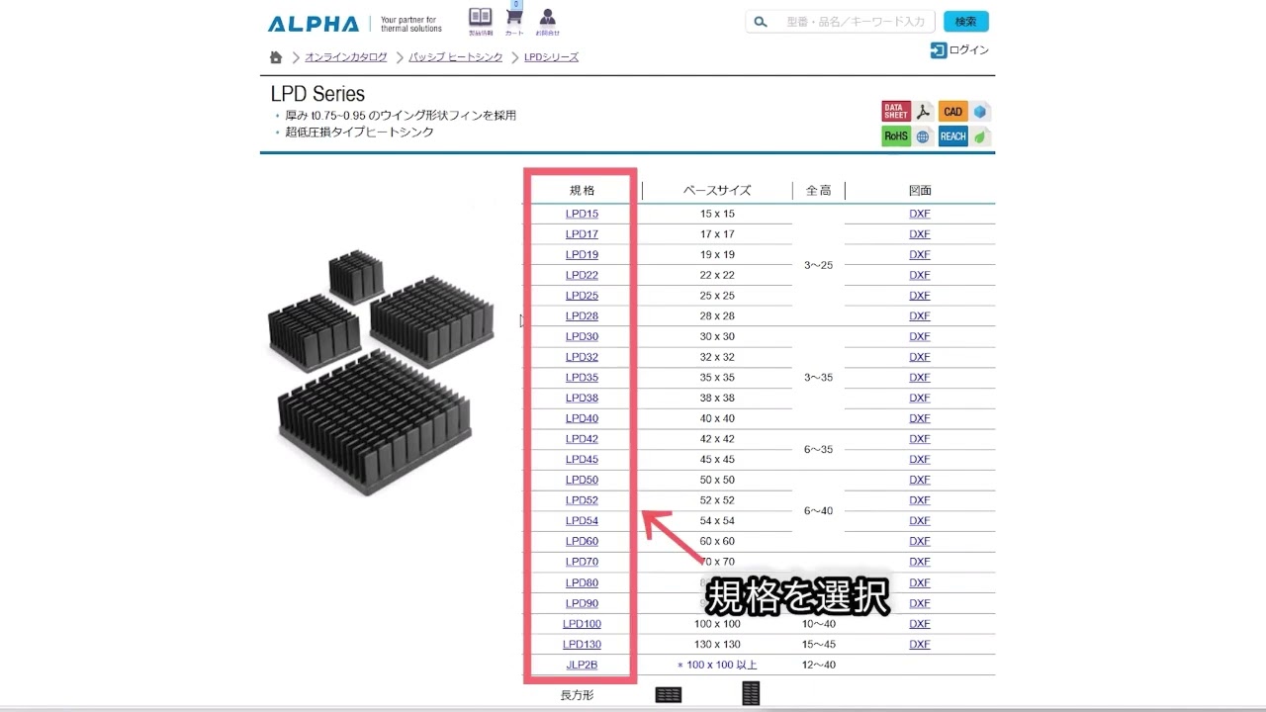
Task: Open the LPD130 model link
Action: 582,644
